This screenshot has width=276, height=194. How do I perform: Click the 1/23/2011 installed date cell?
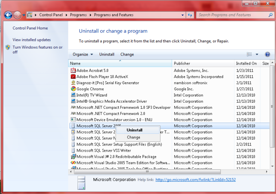pos(245,70)
